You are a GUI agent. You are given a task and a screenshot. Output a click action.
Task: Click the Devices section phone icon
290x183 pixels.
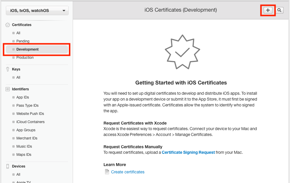pos(8,166)
